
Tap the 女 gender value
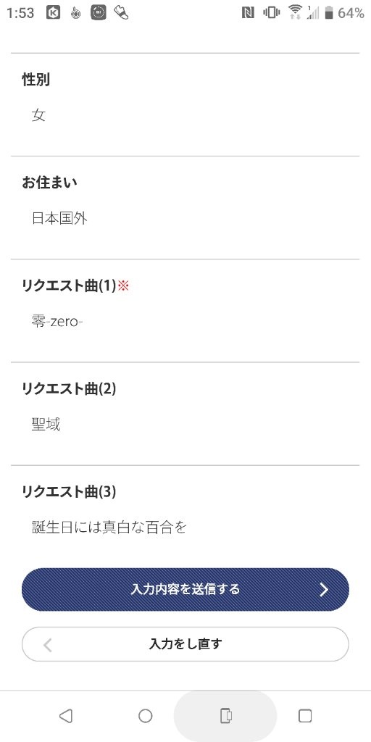(x=39, y=115)
